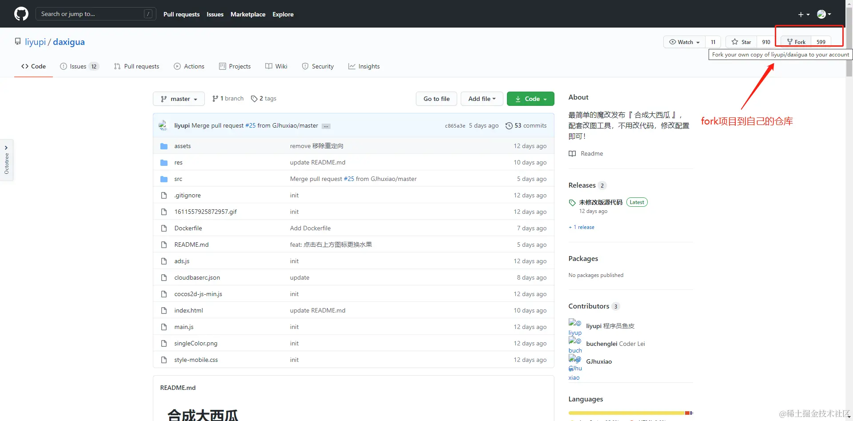Screen dimensions: 853x421
Task: Open the Pull requests repository tab
Action: [x=136, y=66]
